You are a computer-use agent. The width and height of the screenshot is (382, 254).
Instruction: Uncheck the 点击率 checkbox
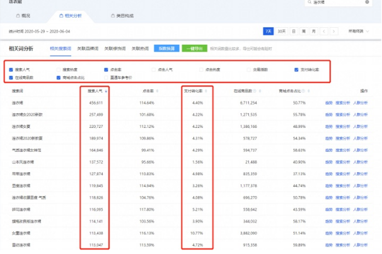pos(106,70)
